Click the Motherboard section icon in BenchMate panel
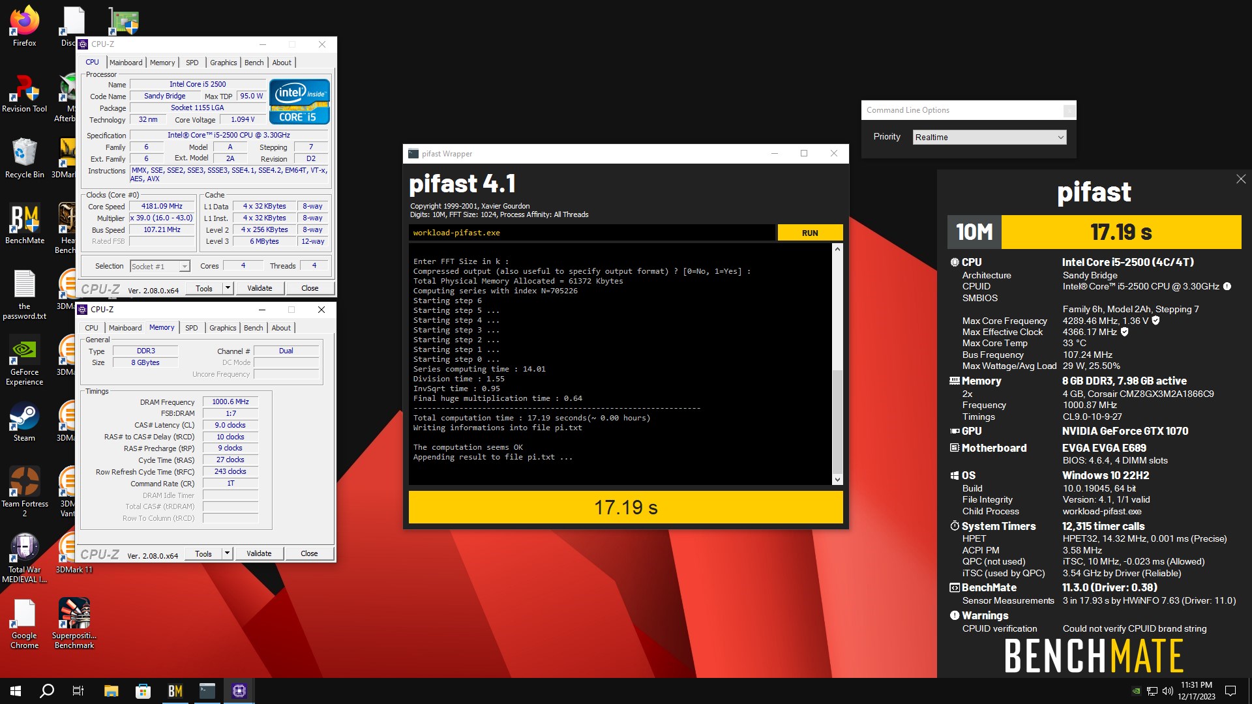This screenshot has width=1252, height=704. click(x=955, y=448)
